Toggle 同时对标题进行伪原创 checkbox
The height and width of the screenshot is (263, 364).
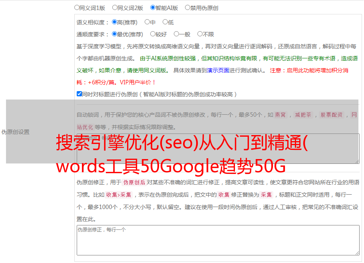[x=79, y=94]
